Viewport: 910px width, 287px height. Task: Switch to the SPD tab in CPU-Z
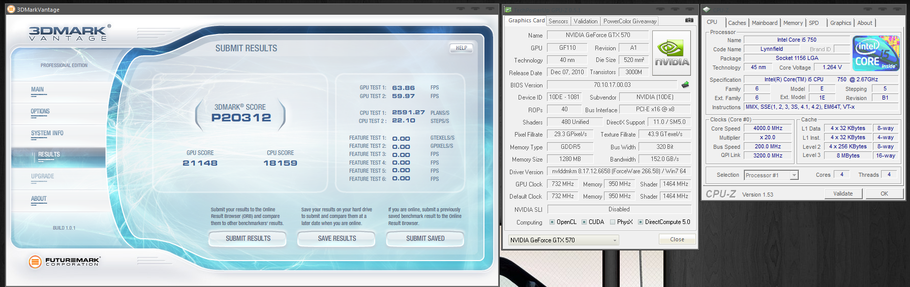tap(813, 23)
